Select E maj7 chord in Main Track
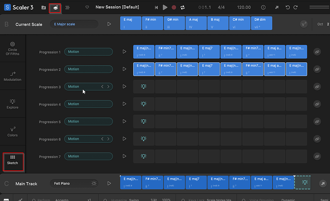The image size is (330, 201). (196, 182)
